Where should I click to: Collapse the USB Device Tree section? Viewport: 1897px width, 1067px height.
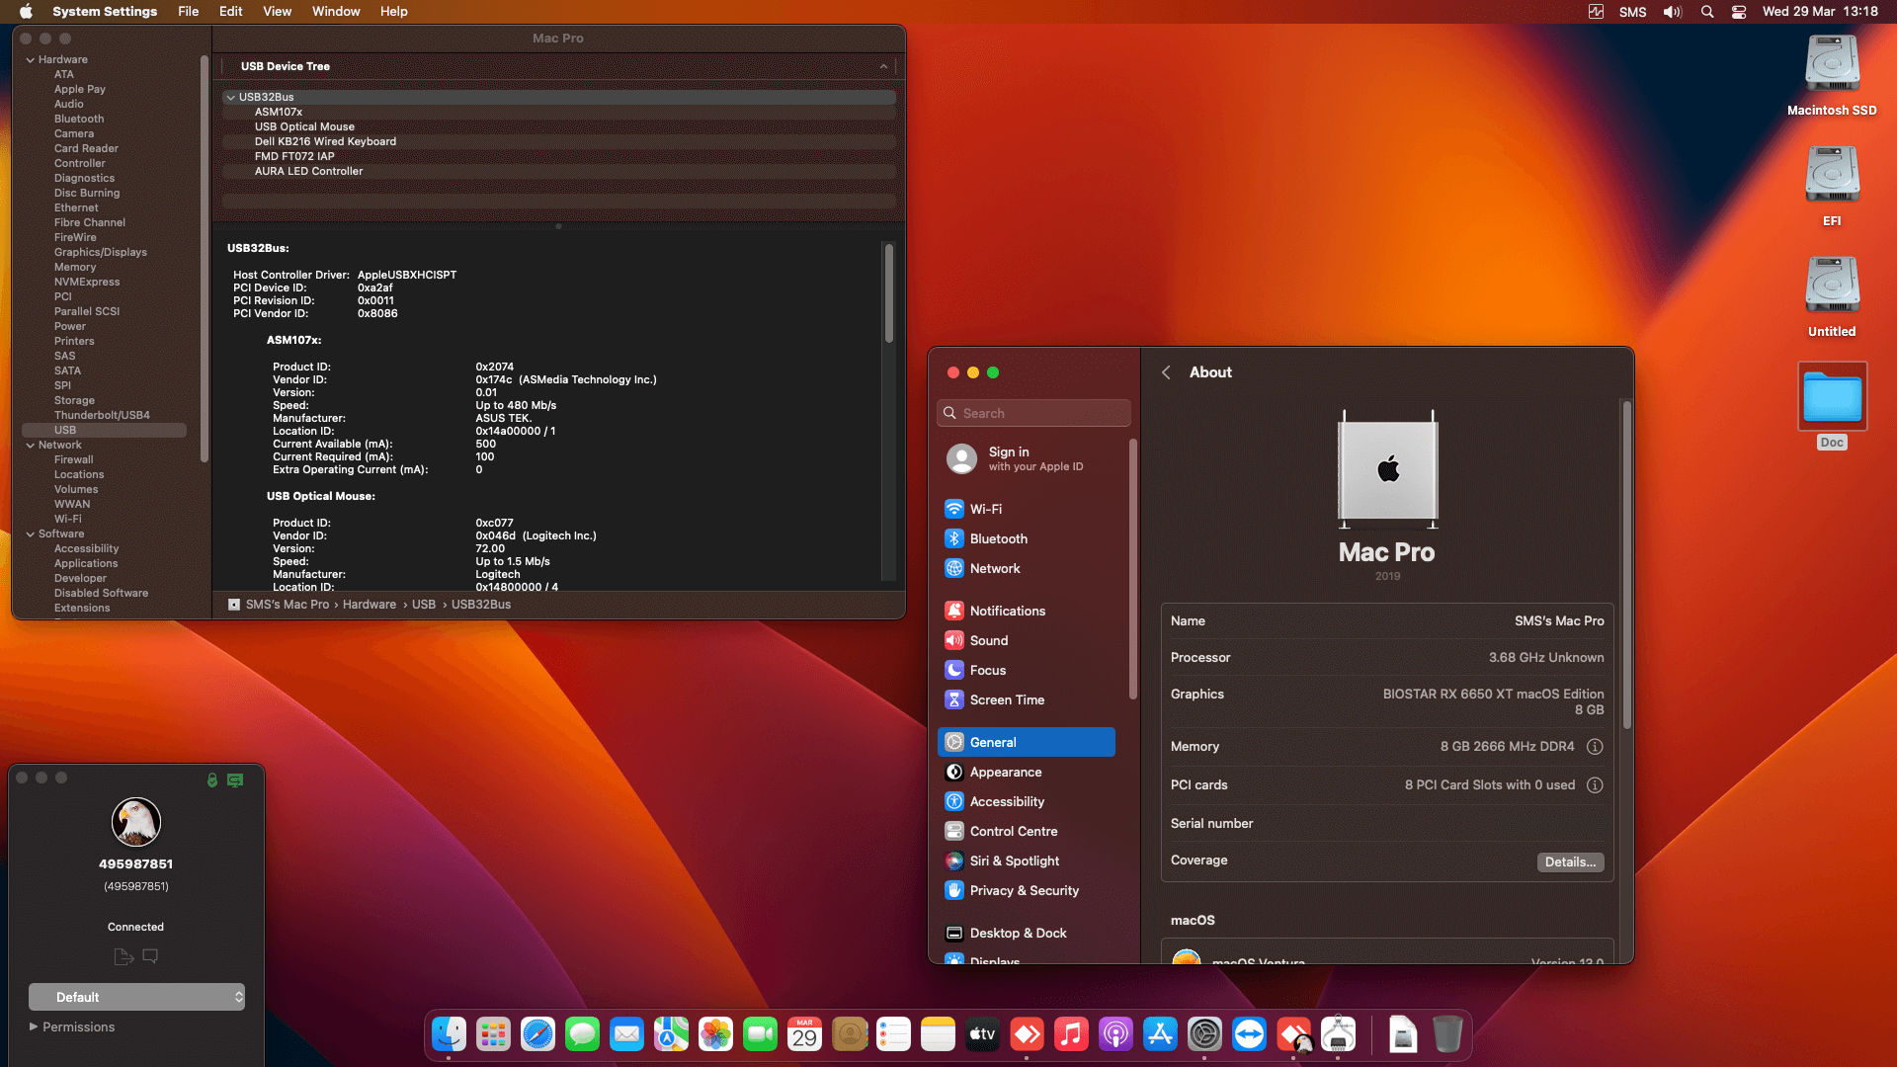tap(882, 66)
